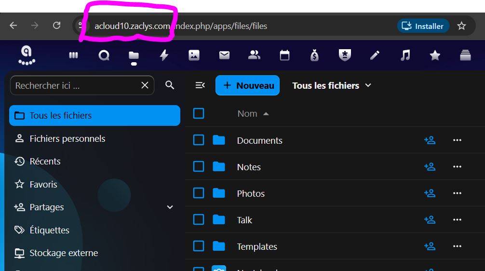Open the Photos app icon in top bar
Screen dimensions: 485x271
(194, 55)
